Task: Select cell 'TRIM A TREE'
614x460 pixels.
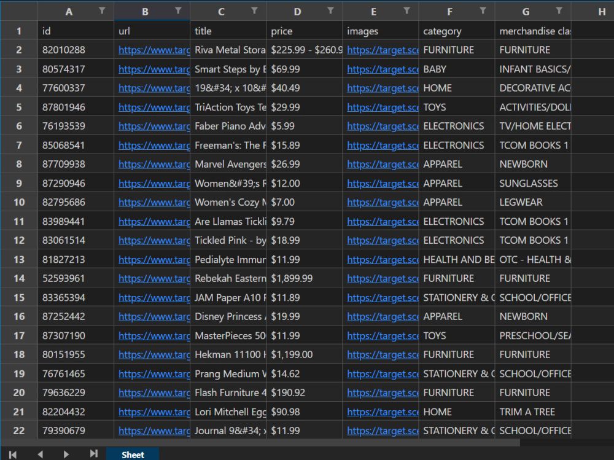Action: [x=533, y=412]
